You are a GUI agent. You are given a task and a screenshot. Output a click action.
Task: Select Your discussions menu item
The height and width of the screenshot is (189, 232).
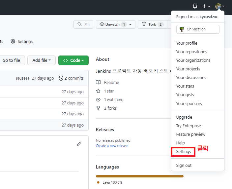[x=191, y=78]
